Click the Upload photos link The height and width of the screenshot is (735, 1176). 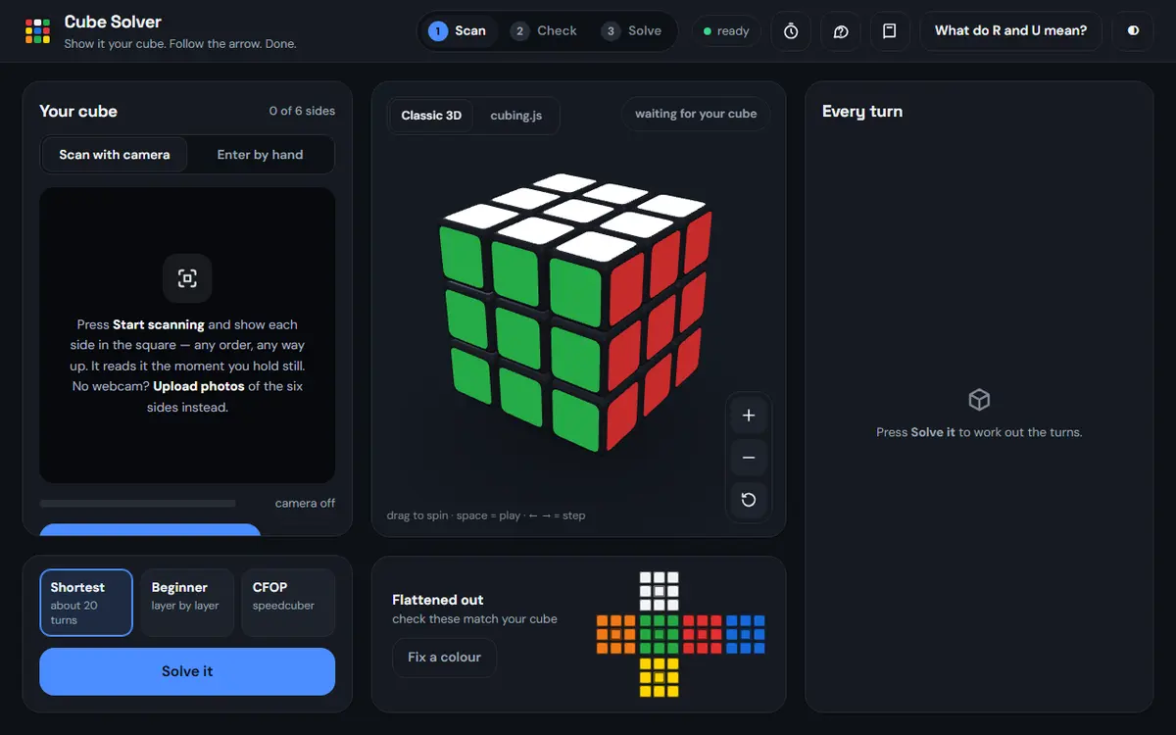pos(199,386)
